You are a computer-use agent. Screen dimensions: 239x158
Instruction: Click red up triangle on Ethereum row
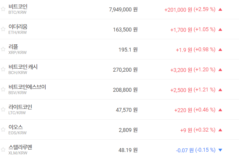click(x=220, y=29)
